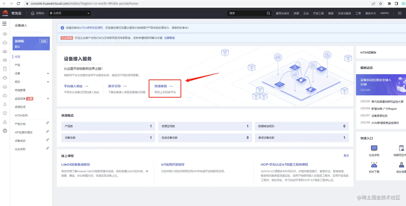Expand the 设备 sidebar submenu
Image resolution: width=406 pixels, height=206 pixels.
tap(48, 73)
